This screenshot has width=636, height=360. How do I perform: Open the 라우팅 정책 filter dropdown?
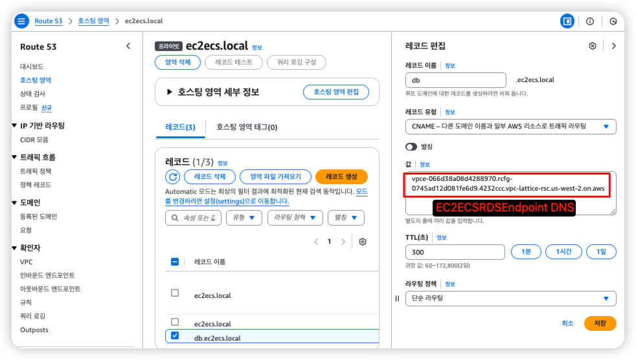(295, 218)
